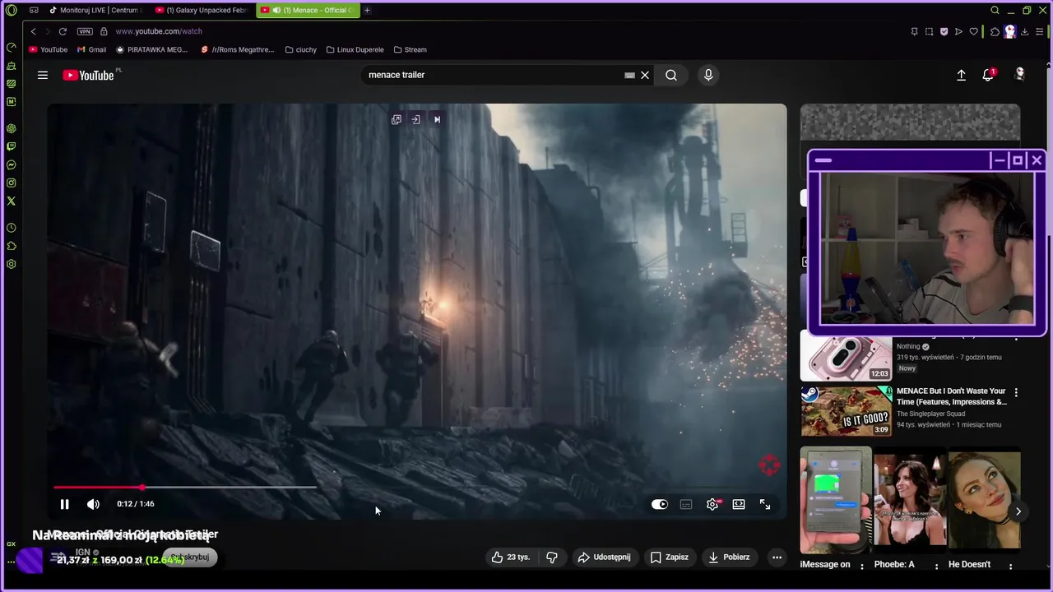Screen dimensions: 1053x592
Task: Click the heart bookmark icon in toolbar
Action: click(973, 31)
